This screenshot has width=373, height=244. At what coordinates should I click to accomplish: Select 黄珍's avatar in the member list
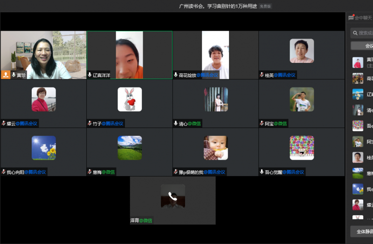(358, 62)
